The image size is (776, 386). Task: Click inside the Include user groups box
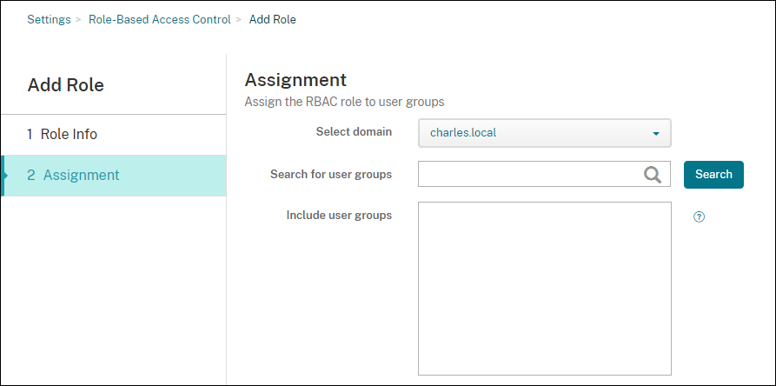tap(544, 288)
